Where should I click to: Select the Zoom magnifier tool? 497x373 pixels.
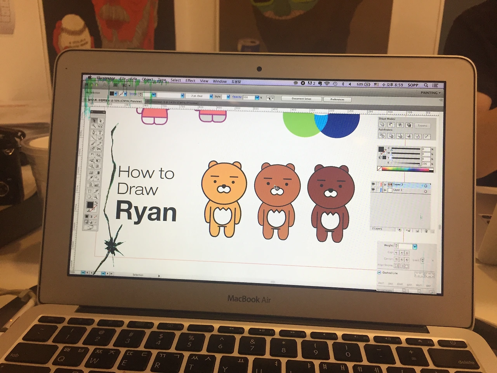(x=96, y=196)
